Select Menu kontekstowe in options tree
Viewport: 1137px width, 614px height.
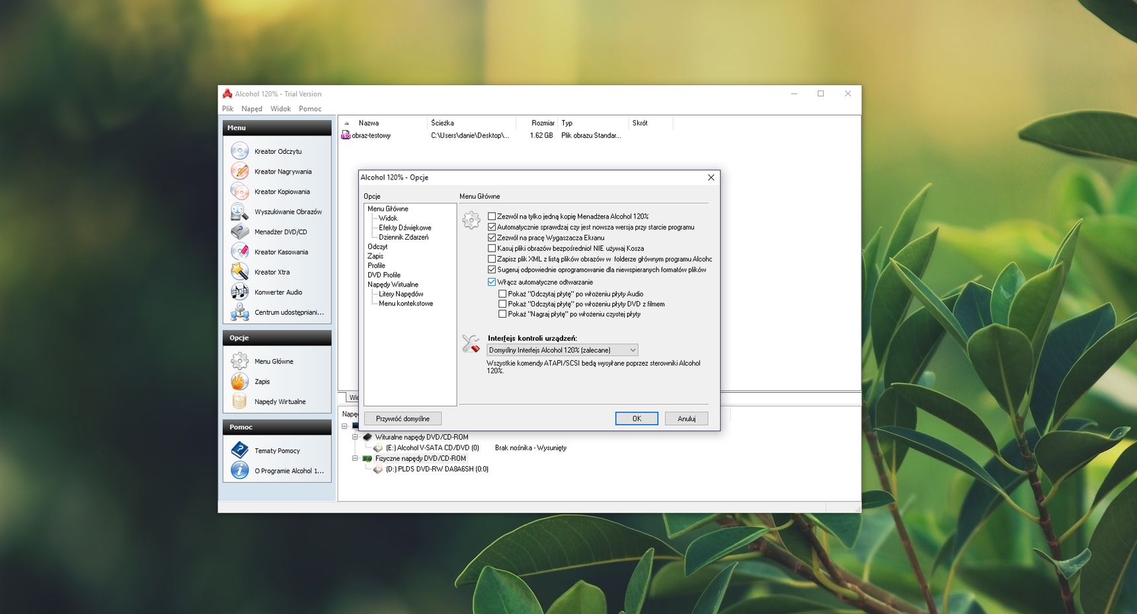[x=406, y=304]
